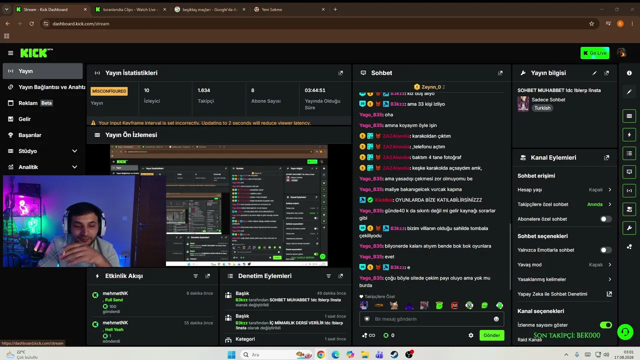Screen dimensions: 640x360
Task: Pop out the Yayın İstatistikleri panel
Action: [340, 73]
